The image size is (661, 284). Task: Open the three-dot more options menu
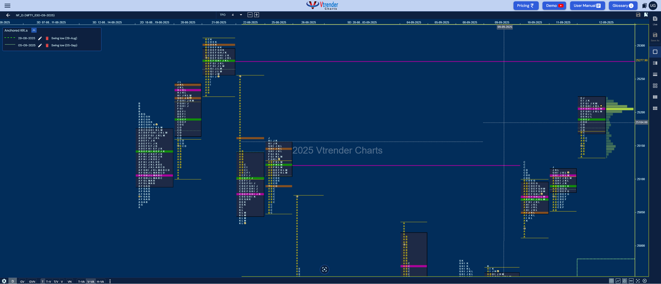[110, 281]
